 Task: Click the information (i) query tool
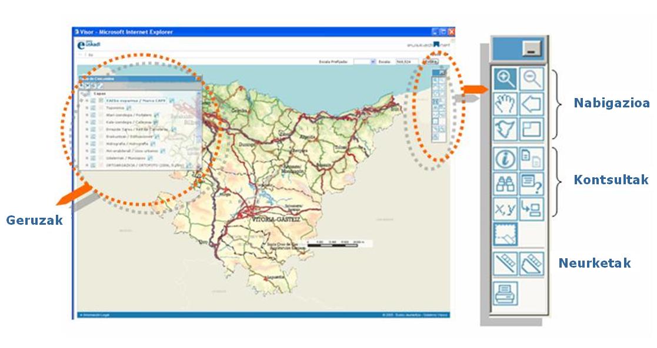click(505, 158)
